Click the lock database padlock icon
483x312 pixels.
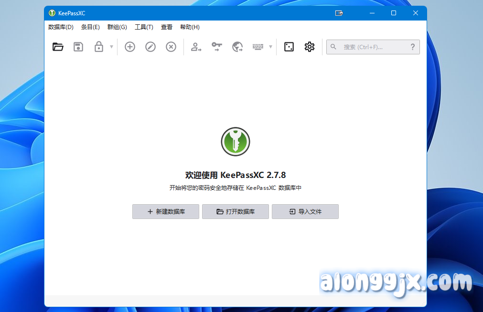click(x=99, y=47)
